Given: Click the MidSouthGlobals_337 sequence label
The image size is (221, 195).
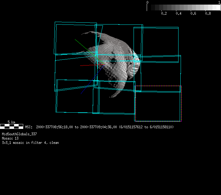Looking at the screenshot, I should pos(19,134).
